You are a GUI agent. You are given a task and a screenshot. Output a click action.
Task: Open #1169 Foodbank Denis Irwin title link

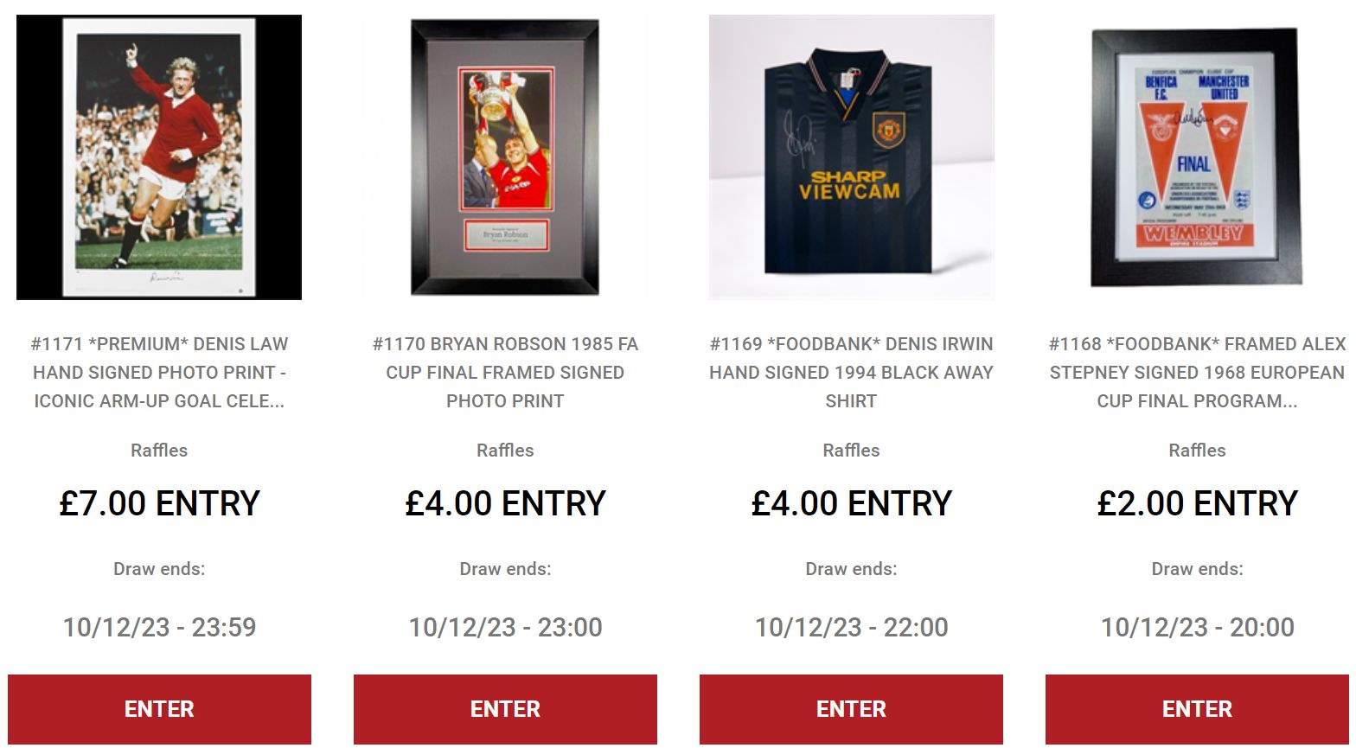point(851,372)
